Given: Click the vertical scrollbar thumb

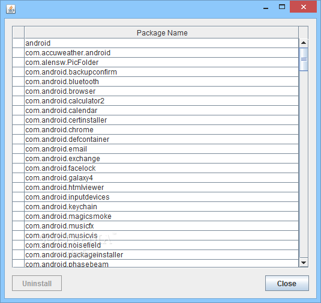Looking at the screenshot, I should [x=304, y=60].
